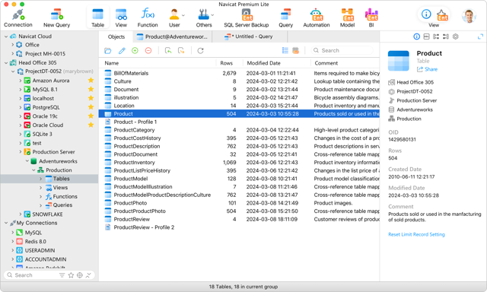Viewport: 487px width, 292px height.
Task: Collapse the My Connections group
Action: [6, 223]
